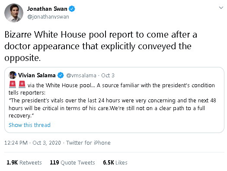
Task: Click the second red siren emoji
Action: coord(22,84)
